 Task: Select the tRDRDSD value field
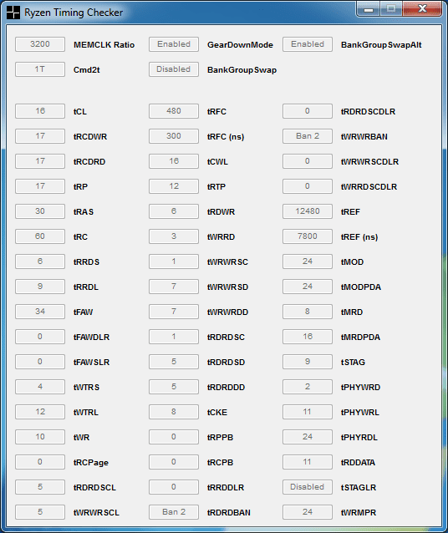coord(174,362)
